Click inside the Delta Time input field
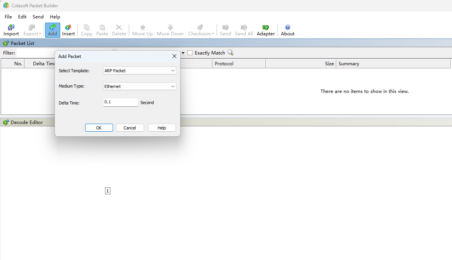 click(x=120, y=102)
